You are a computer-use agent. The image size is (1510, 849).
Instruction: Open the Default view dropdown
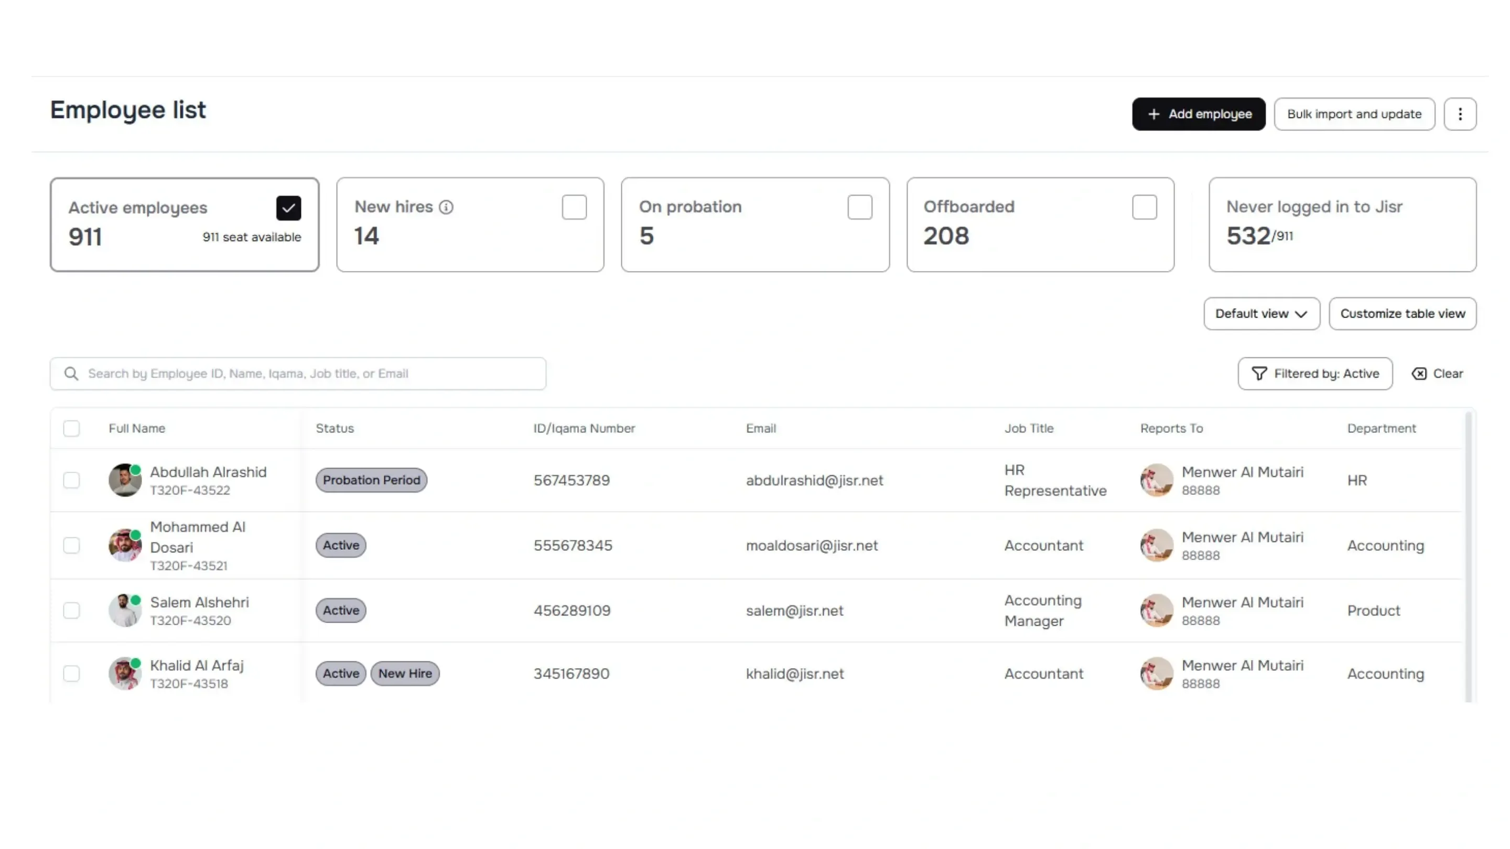pos(1261,313)
